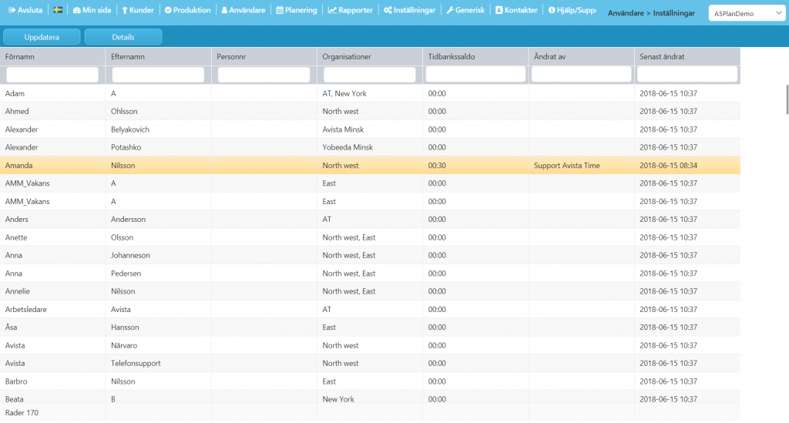Select the Anette row

(x=370, y=237)
